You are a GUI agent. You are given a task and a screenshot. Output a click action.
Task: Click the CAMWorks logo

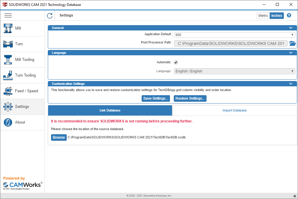[23, 185]
